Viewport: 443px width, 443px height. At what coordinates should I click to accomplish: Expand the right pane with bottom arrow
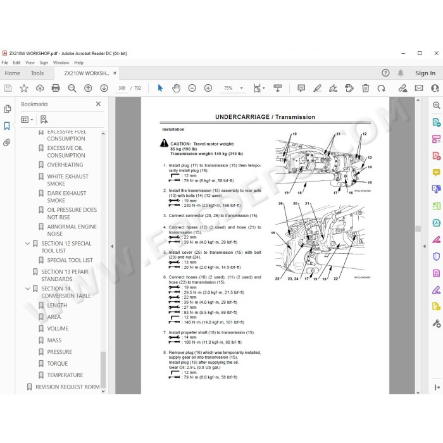coord(437,387)
